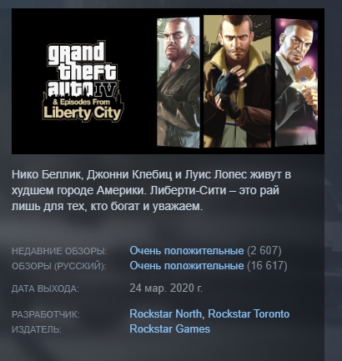Open recent reviews 'Очень положительные' link
Viewport: 342px width, 361px height.
[x=187, y=251]
